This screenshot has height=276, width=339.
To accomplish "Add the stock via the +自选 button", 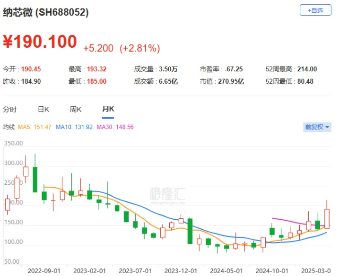I will 315,10.
